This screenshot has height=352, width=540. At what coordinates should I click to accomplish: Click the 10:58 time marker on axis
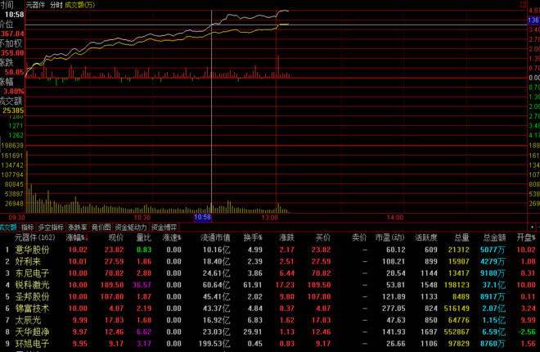[203, 218]
